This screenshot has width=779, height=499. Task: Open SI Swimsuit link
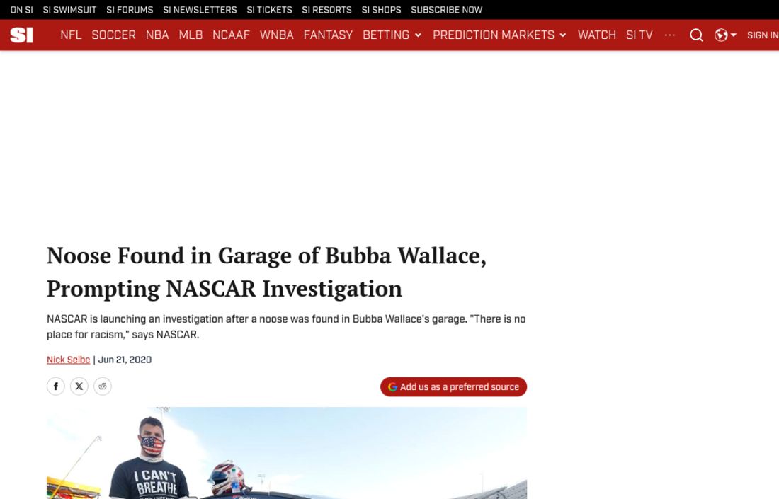pyautogui.click(x=69, y=10)
